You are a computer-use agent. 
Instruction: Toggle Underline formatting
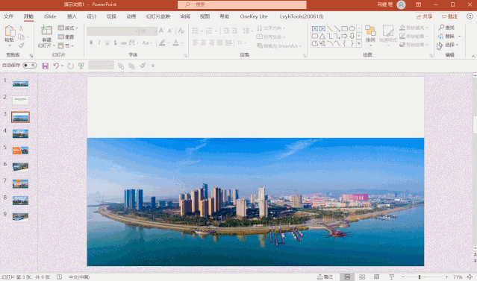[107, 42]
